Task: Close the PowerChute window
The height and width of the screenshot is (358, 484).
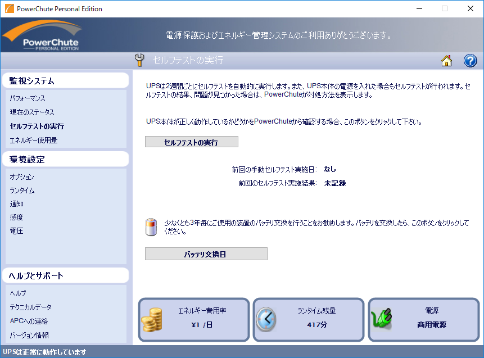Action: pyautogui.click(x=471, y=8)
